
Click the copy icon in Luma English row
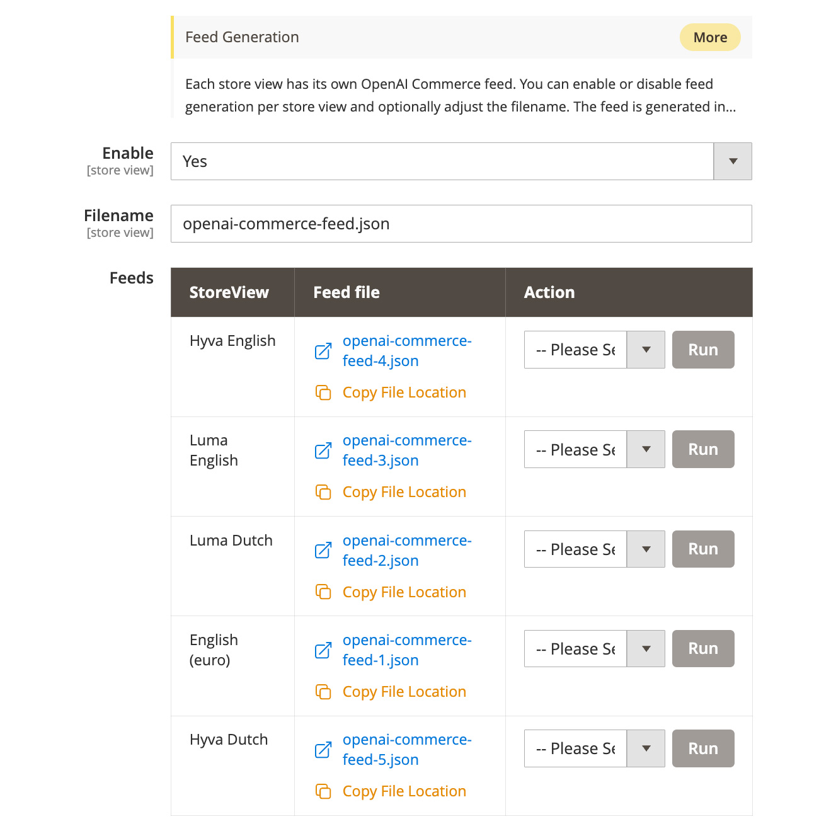coord(323,492)
